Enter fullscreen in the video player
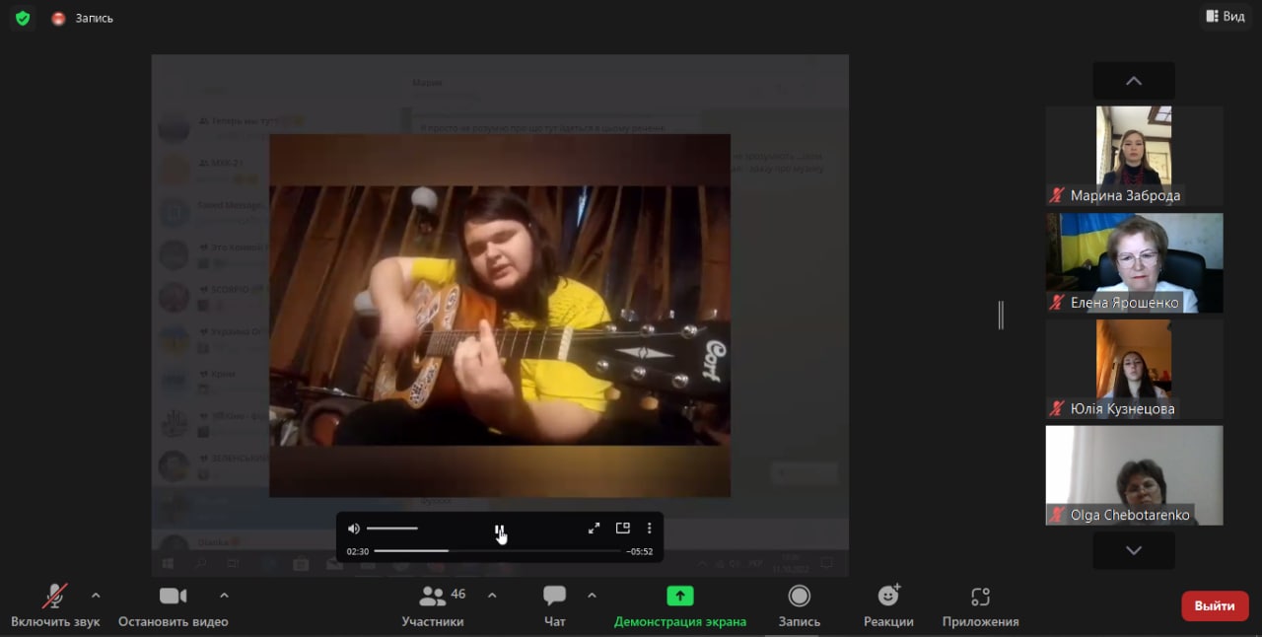The image size is (1262, 637). coord(594,529)
